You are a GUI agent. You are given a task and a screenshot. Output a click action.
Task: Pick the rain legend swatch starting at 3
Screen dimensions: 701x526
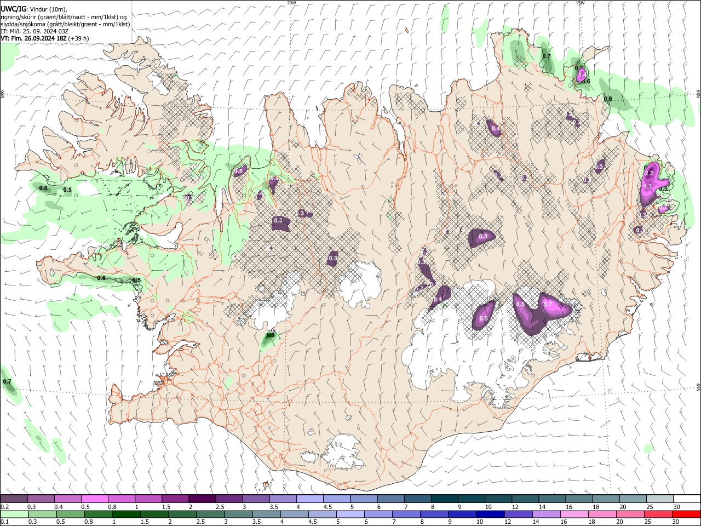pos(238,514)
